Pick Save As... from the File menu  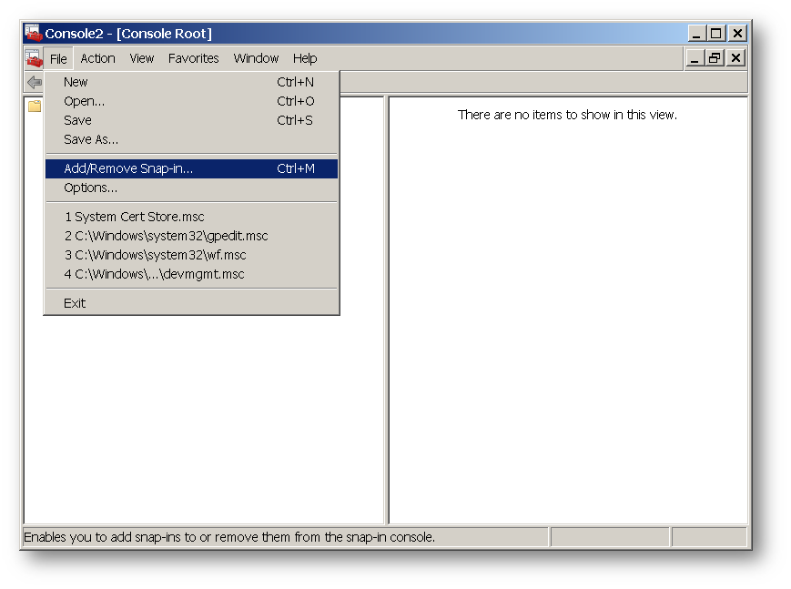click(91, 139)
